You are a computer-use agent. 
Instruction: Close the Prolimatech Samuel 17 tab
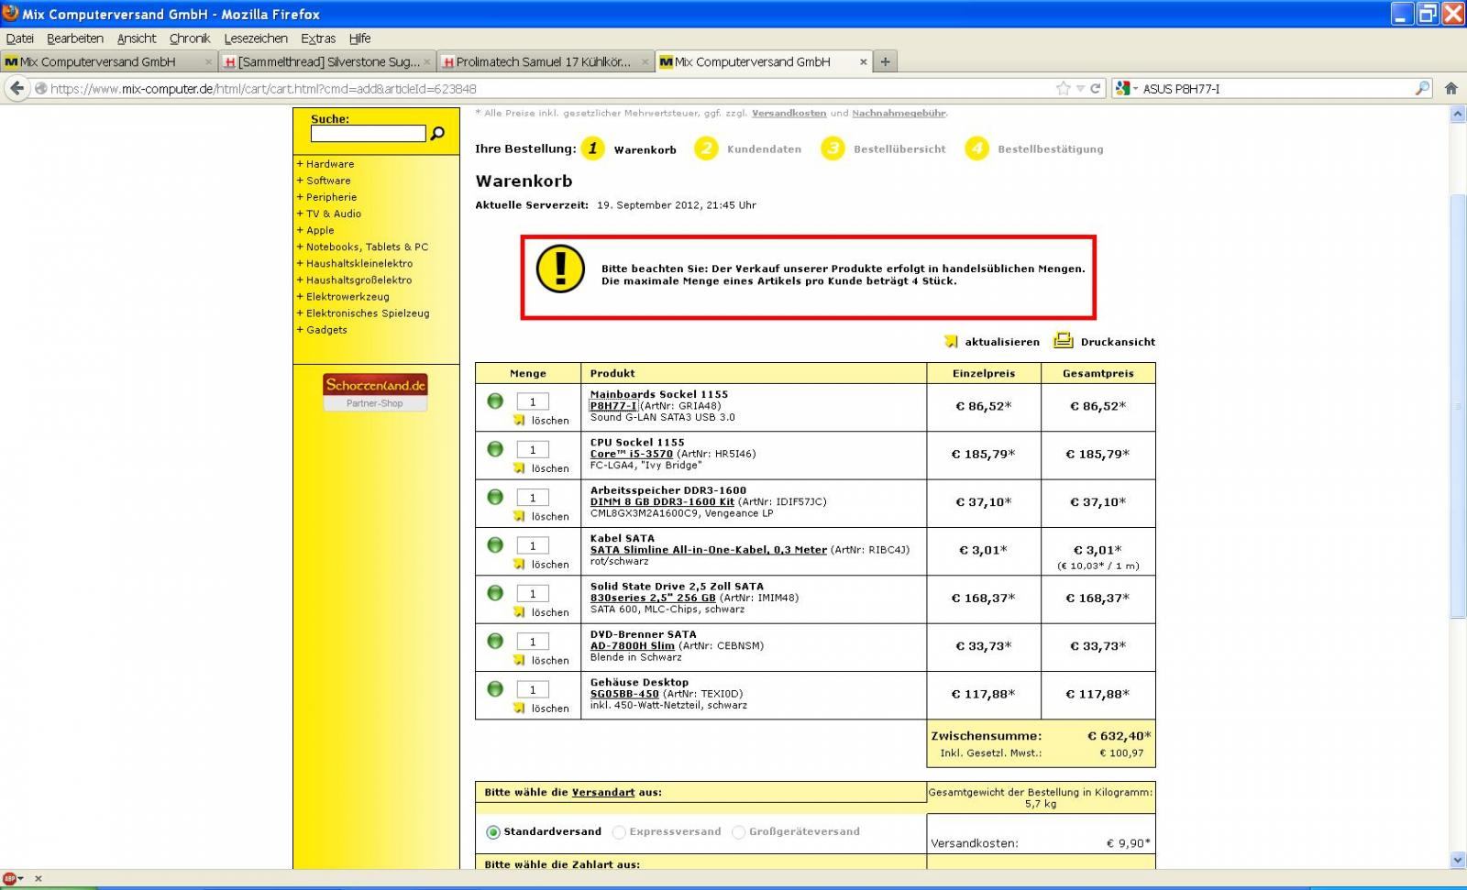tap(645, 62)
